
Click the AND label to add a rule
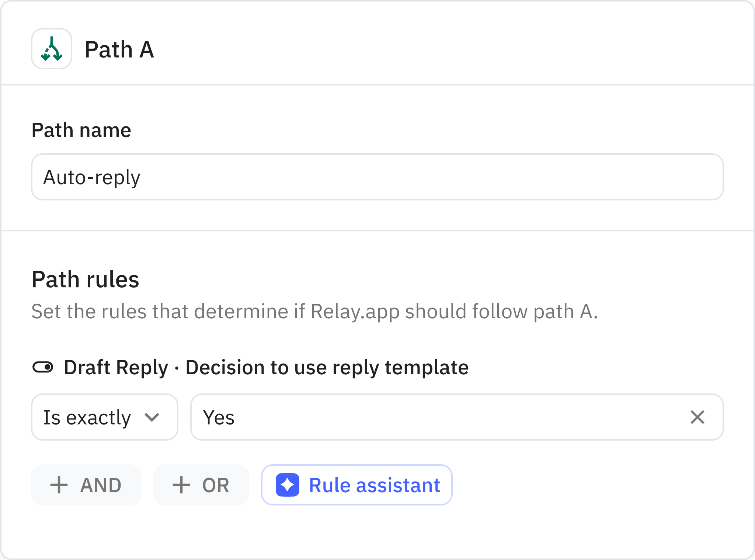[101, 485]
